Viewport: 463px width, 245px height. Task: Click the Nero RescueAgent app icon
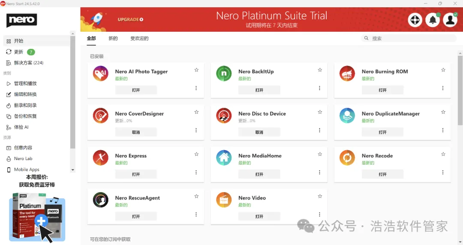point(101,200)
